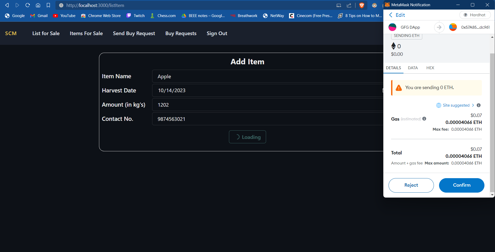
Task: Click the MetaMask scrollbar down arrow
Action: coord(492,195)
